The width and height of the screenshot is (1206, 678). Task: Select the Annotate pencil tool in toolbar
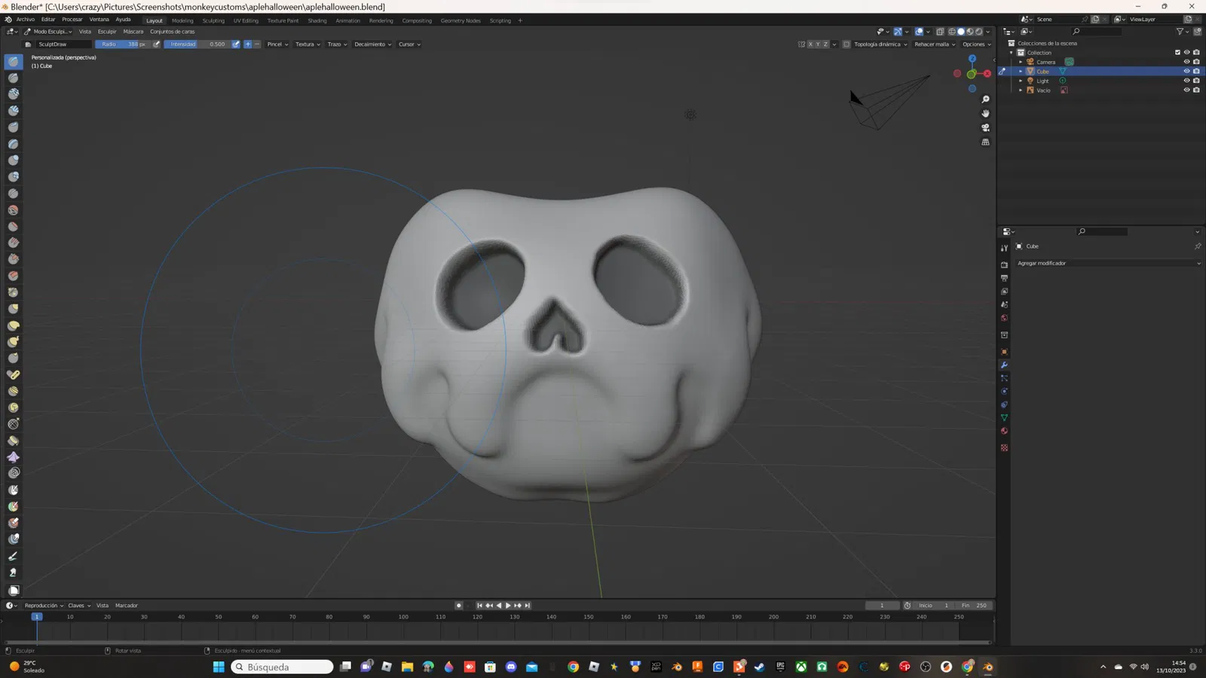click(x=14, y=556)
